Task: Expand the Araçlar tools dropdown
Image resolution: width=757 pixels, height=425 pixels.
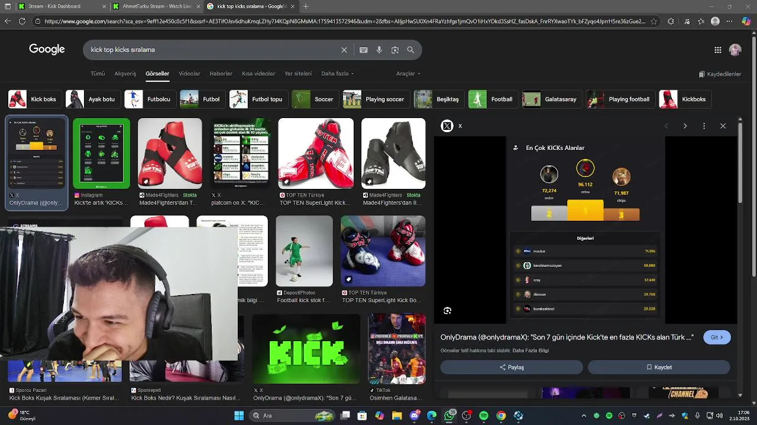Action: (408, 74)
